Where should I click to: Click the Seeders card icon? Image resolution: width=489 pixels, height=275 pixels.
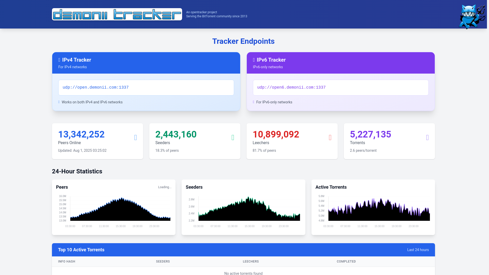[233, 137]
